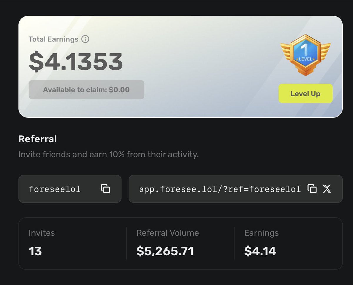The image size is (353, 285).
Task: Share the referral link on X
Action: pos(327,189)
